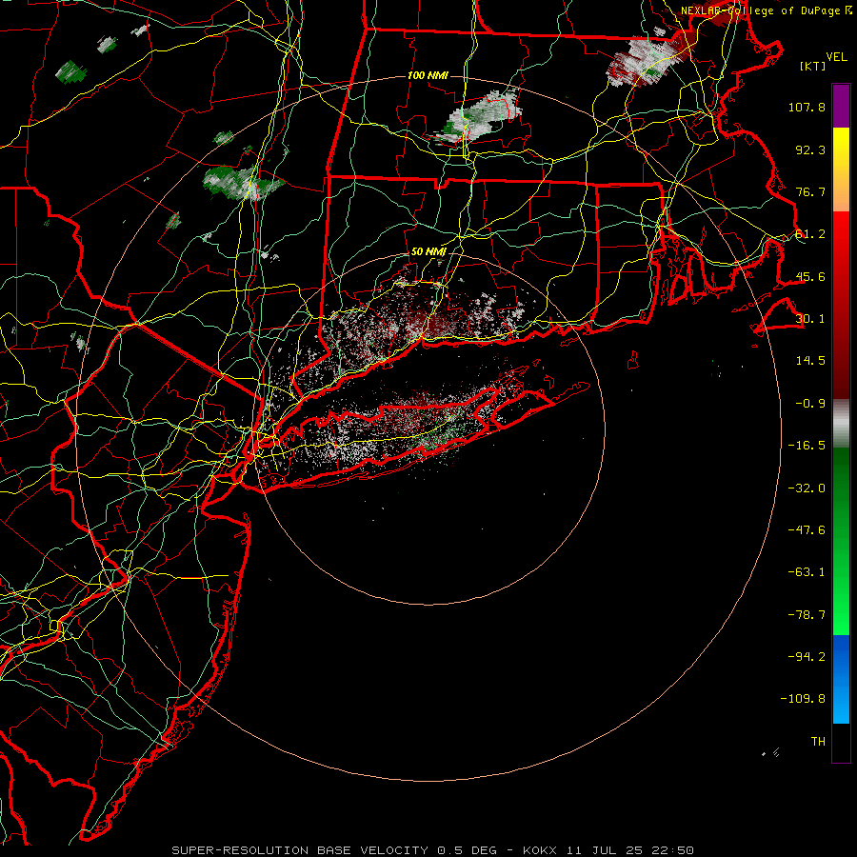Click the 45.6 legend value
The image size is (857, 857).
click(810, 276)
